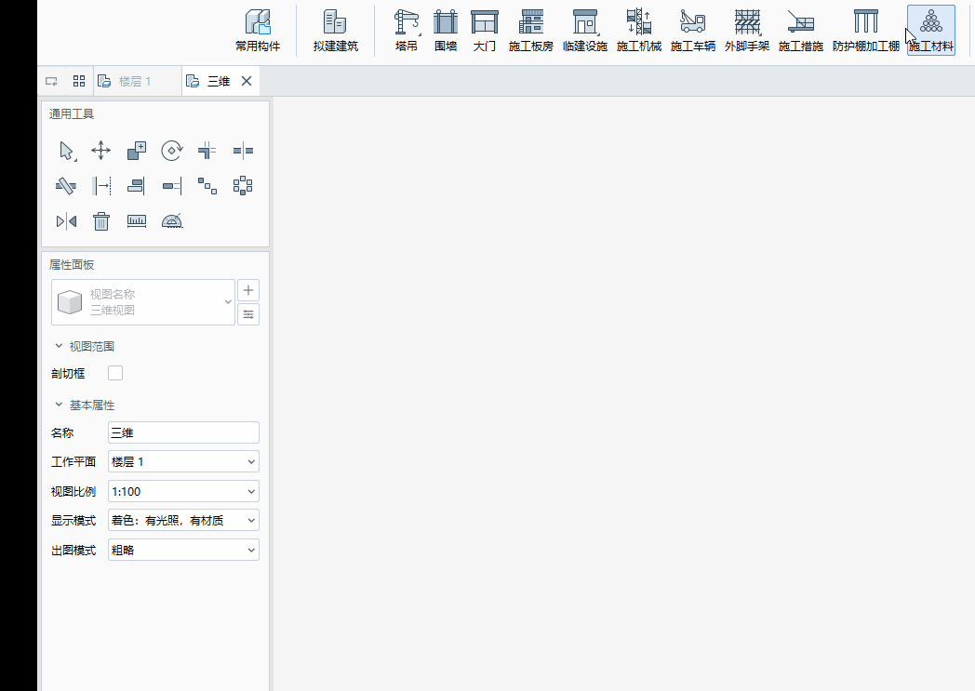Open the 工作平面 楼层 1 dropdown
This screenshot has width=975, height=691.
[183, 461]
